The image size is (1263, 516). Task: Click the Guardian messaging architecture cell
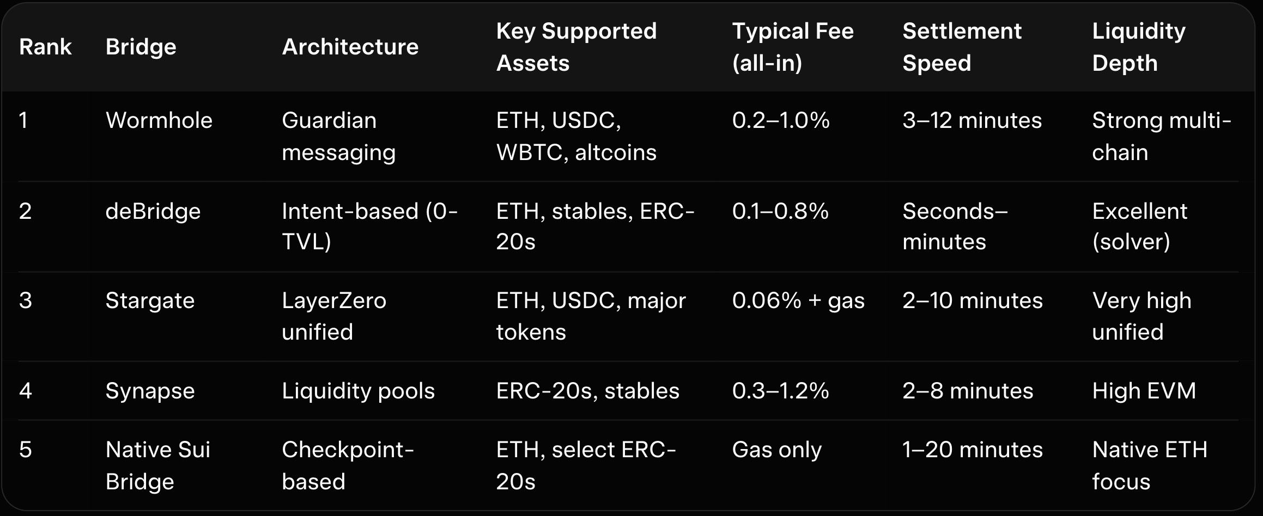[x=338, y=136]
